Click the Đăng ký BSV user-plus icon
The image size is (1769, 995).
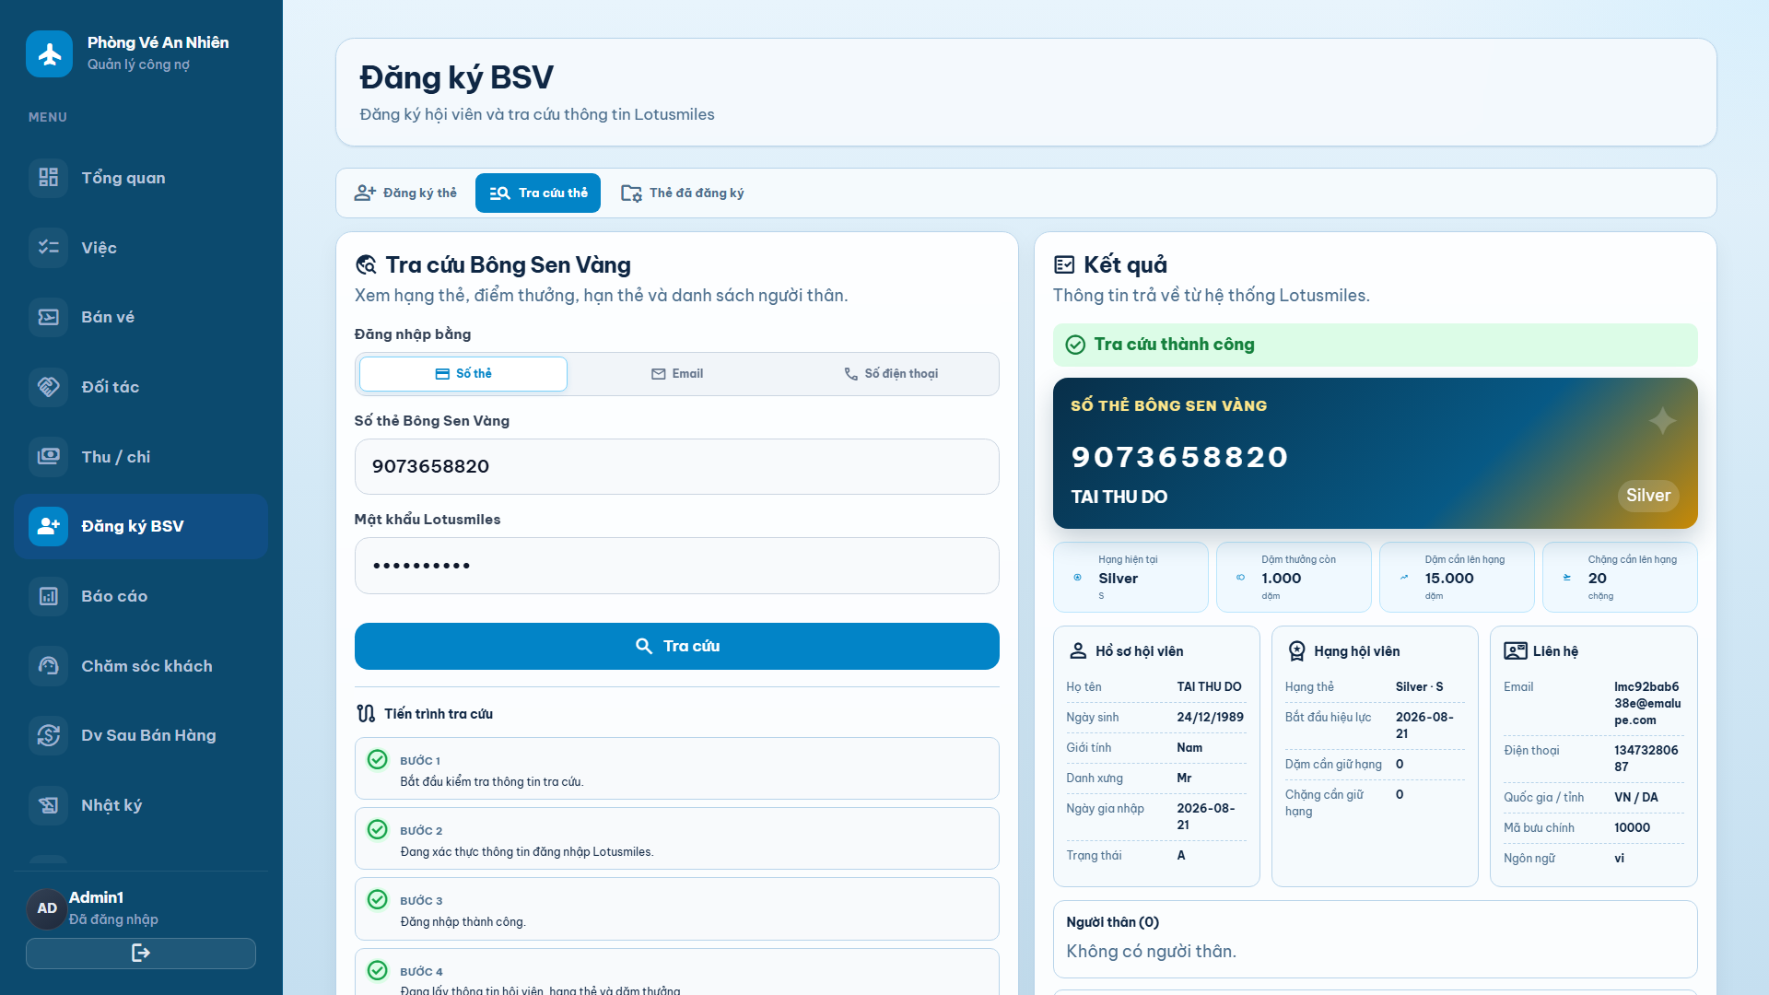click(x=48, y=526)
